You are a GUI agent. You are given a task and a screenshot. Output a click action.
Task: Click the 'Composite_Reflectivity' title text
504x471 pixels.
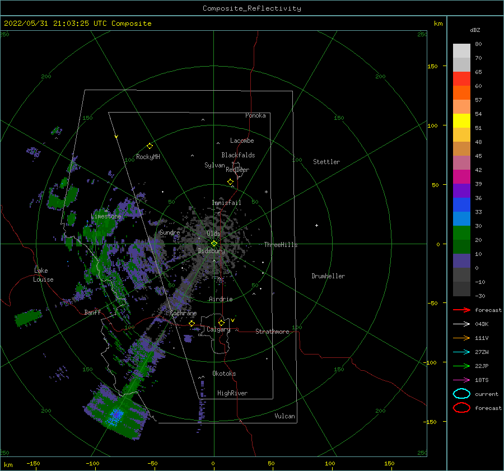pyautogui.click(x=252, y=8)
